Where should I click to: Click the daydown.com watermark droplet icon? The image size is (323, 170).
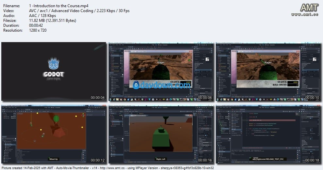pos(136,85)
